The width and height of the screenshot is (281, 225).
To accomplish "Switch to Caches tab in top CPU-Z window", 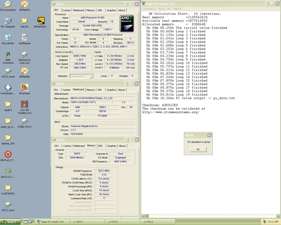I will [66, 10].
